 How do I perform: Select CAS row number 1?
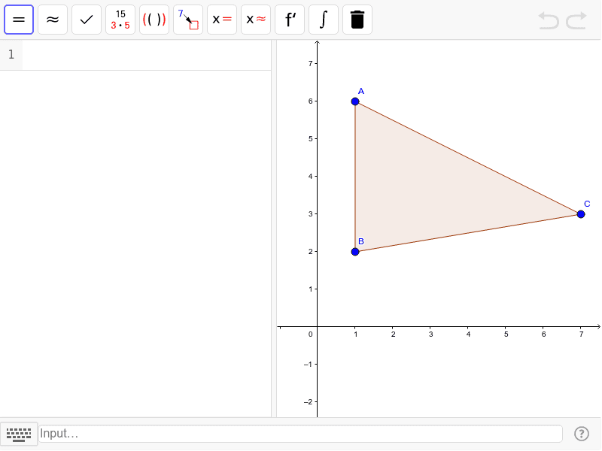[11, 54]
